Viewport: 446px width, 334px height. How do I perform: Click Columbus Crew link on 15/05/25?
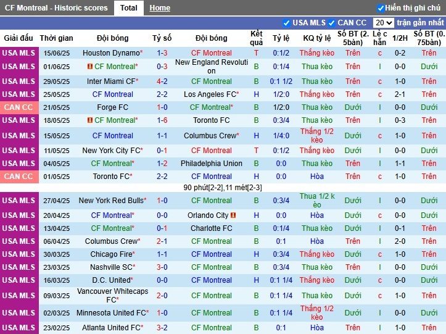point(212,136)
